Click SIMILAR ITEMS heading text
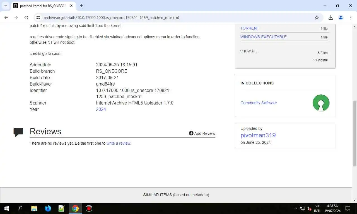 click(176, 195)
